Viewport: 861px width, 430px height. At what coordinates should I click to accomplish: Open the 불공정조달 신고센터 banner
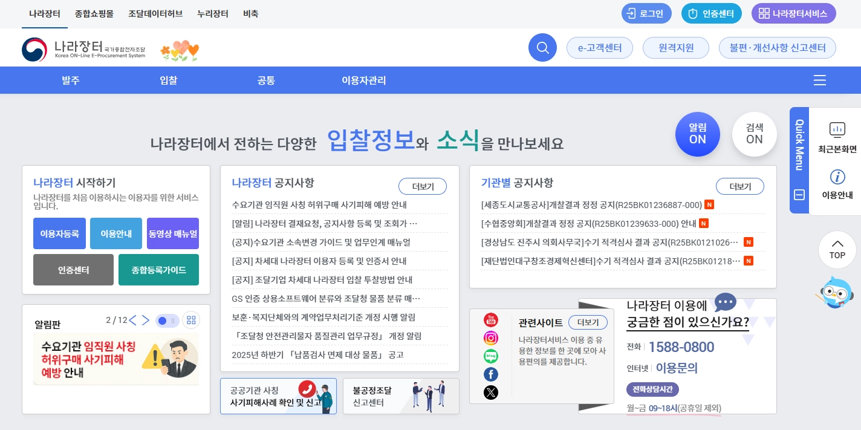[401, 396]
